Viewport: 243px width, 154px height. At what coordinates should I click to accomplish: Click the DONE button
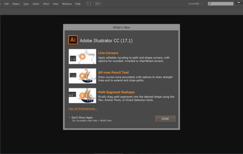[x=165, y=119]
